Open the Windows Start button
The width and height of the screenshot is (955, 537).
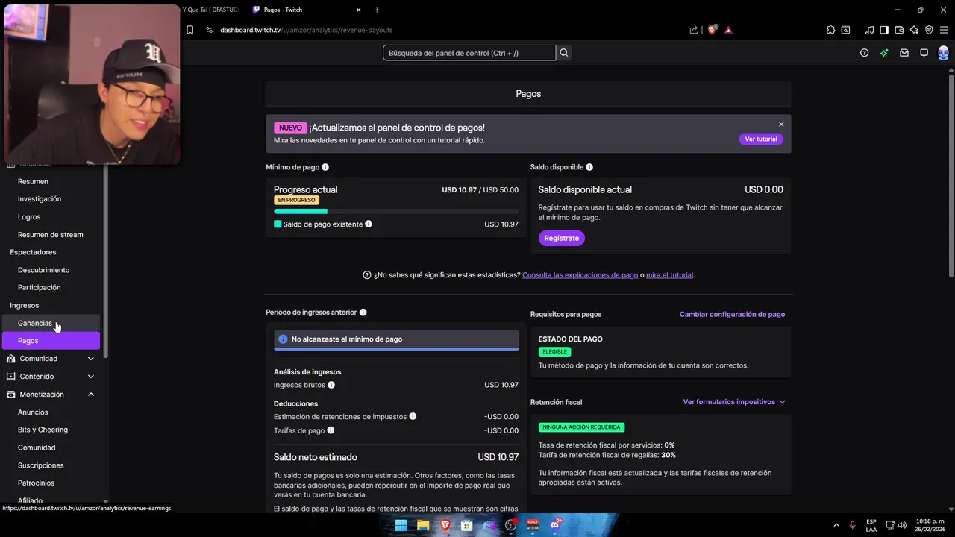(401, 525)
